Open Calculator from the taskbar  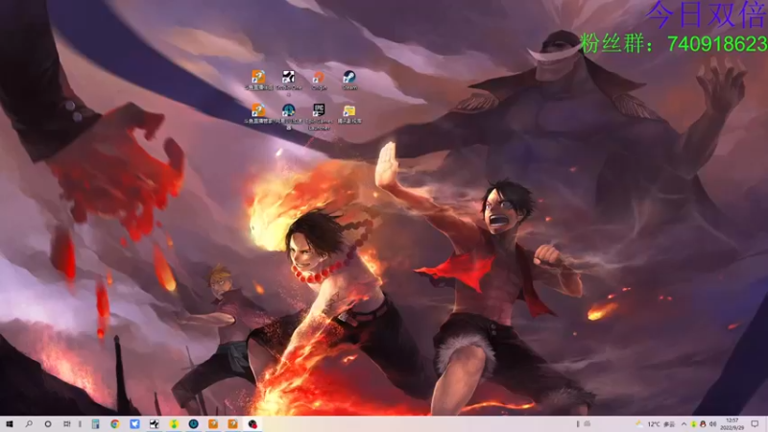point(95,424)
